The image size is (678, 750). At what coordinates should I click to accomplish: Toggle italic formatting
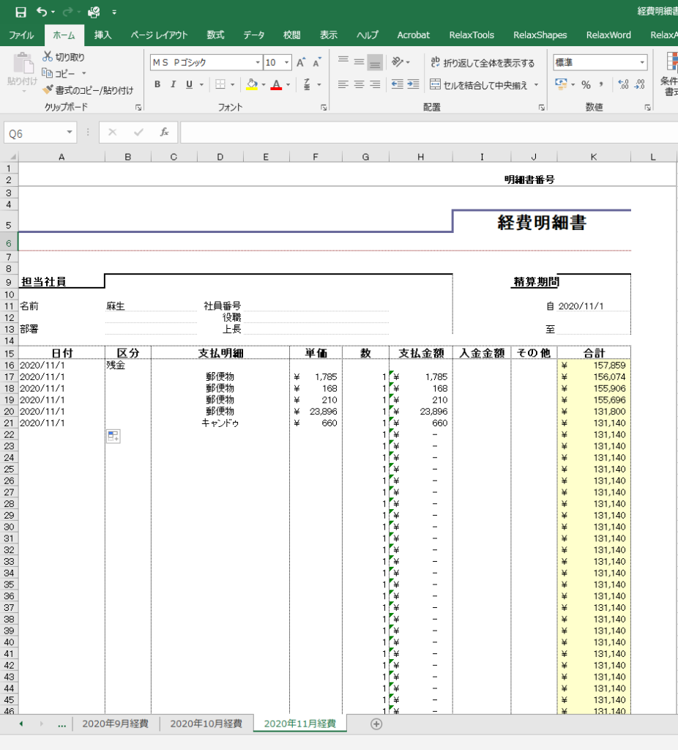pyautogui.click(x=174, y=85)
